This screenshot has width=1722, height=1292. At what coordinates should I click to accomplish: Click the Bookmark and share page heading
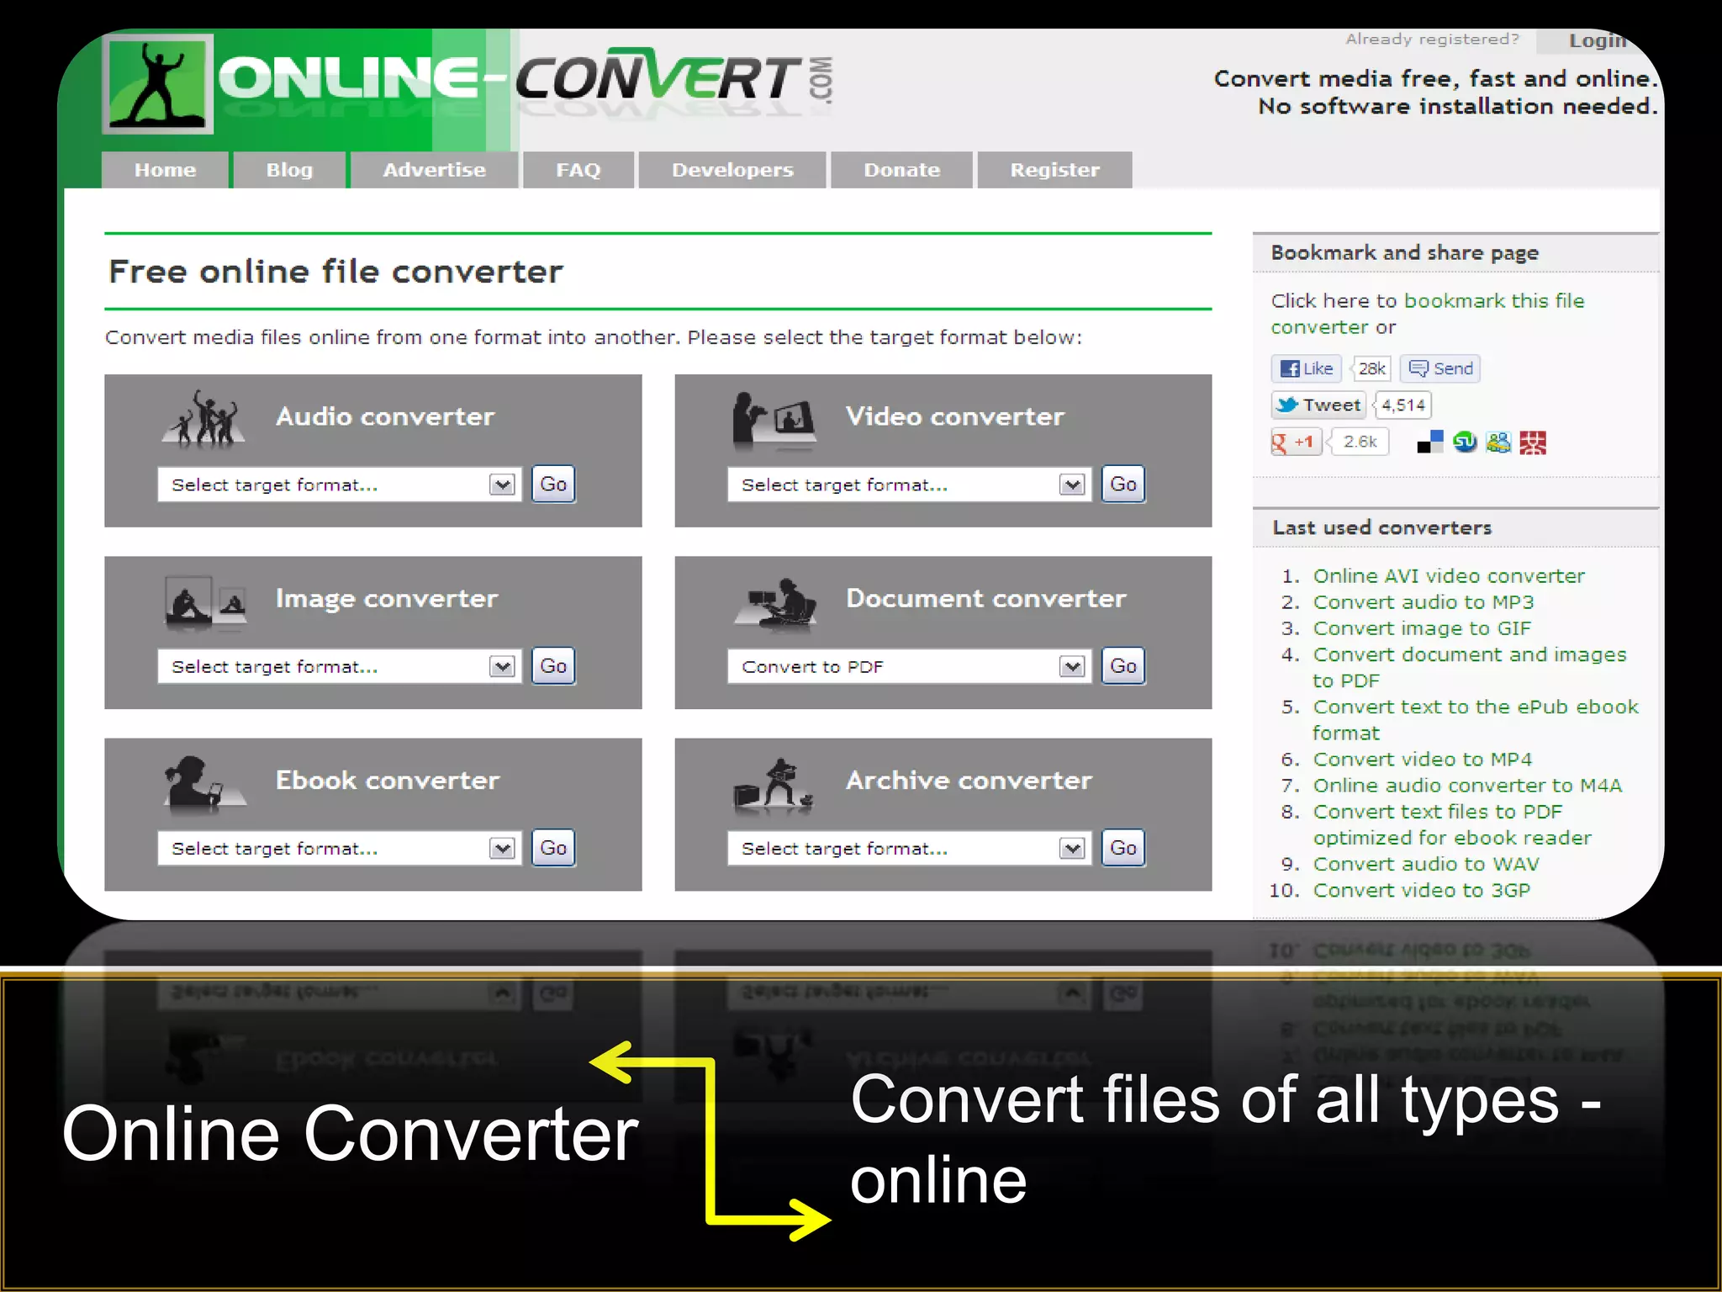(x=1404, y=253)
